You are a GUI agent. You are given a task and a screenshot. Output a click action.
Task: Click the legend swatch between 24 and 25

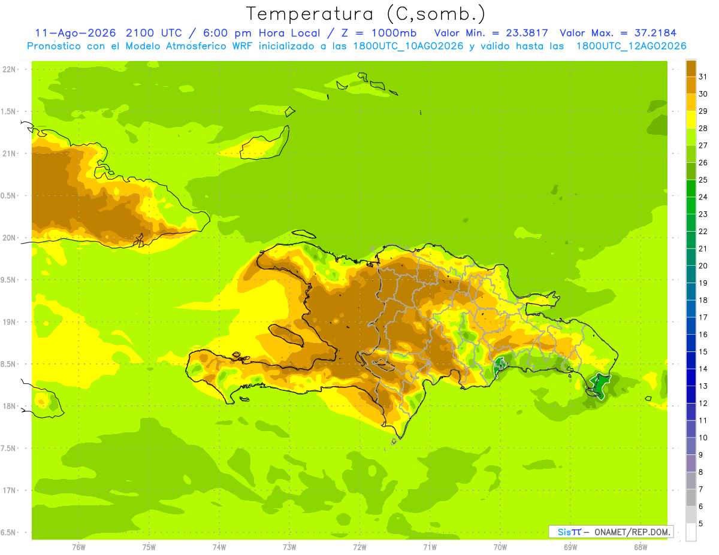691,188
